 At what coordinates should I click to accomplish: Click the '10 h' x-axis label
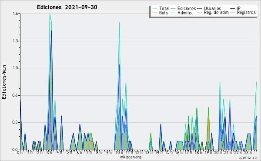(119, 153)
